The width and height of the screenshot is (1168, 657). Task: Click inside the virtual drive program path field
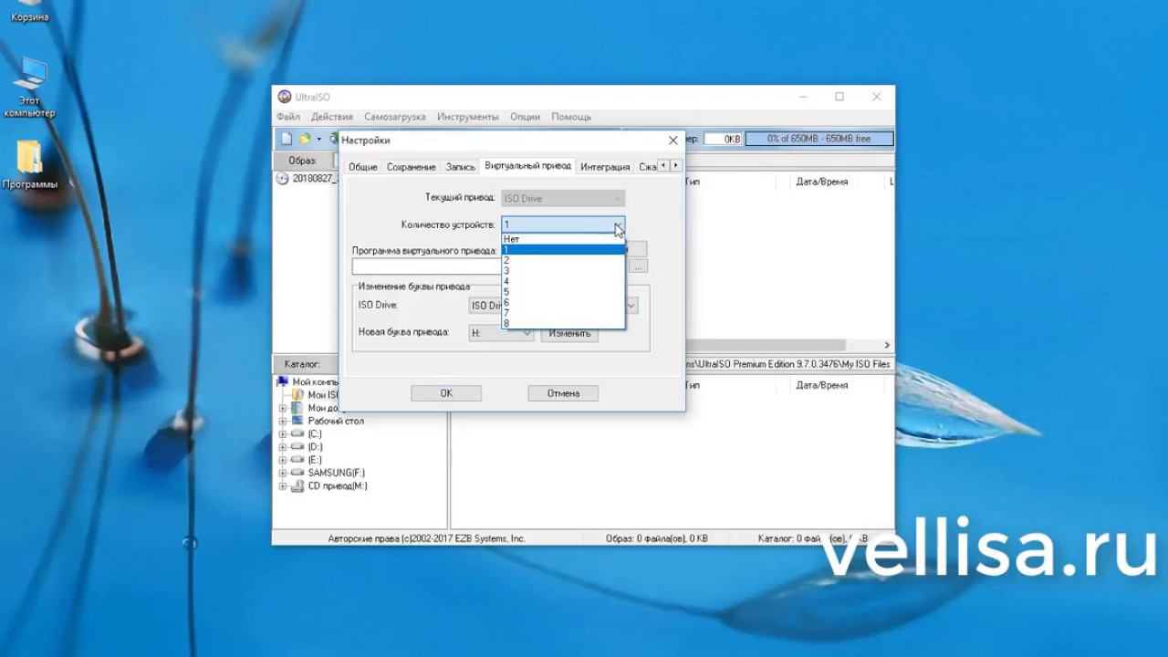pos(426,266)
